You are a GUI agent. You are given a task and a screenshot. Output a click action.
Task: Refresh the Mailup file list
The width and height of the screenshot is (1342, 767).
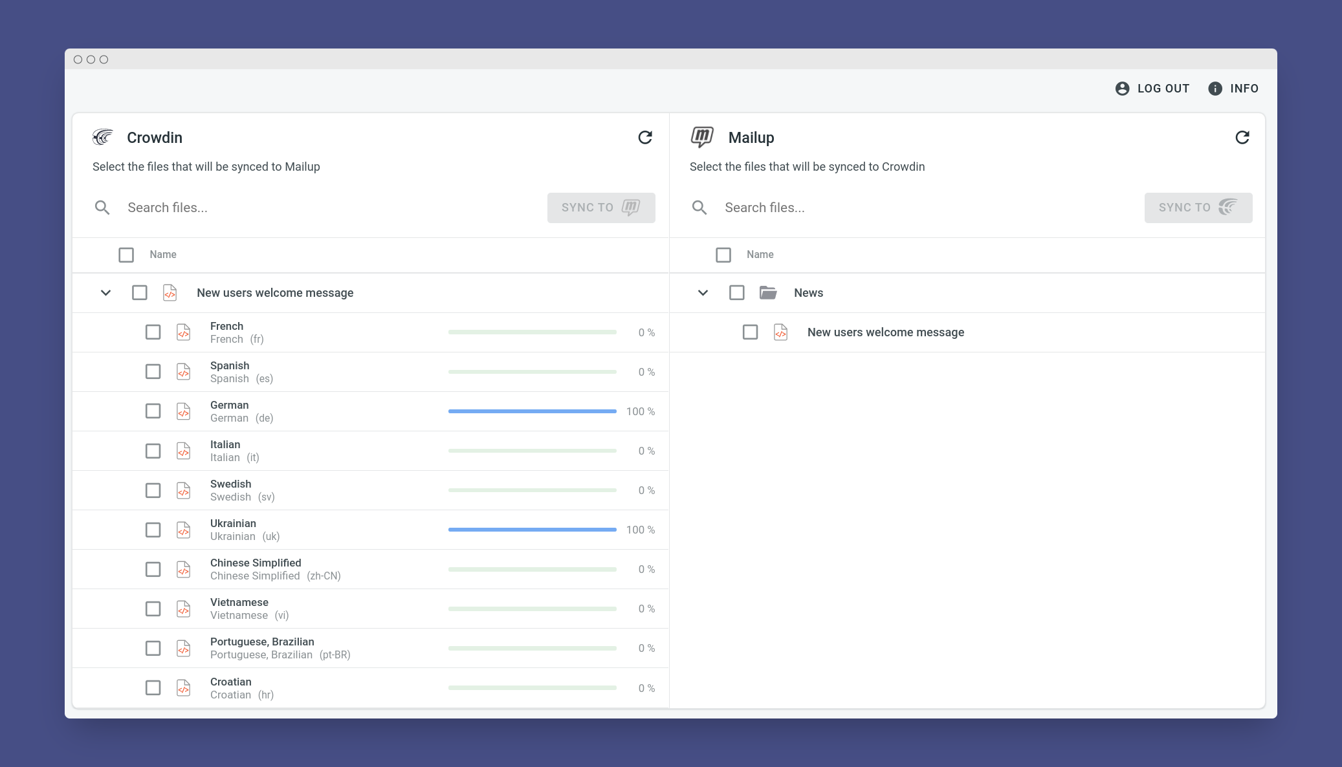(1242, 137)
